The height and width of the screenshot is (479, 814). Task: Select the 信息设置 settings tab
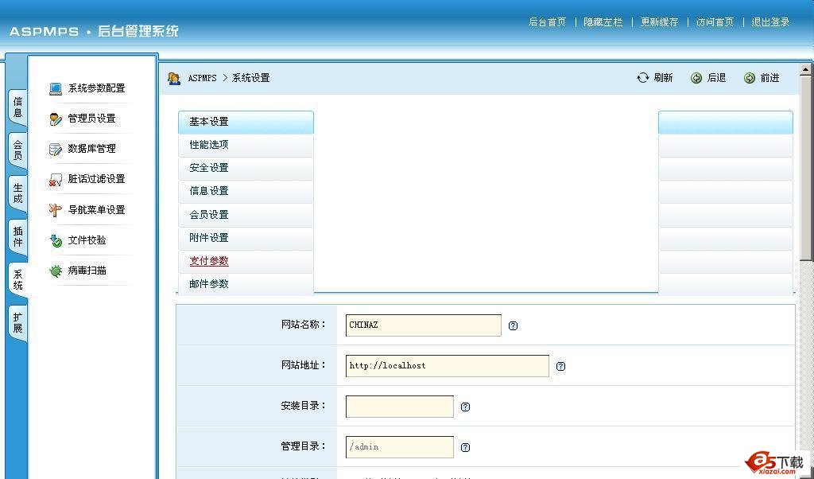click(246, 191)
